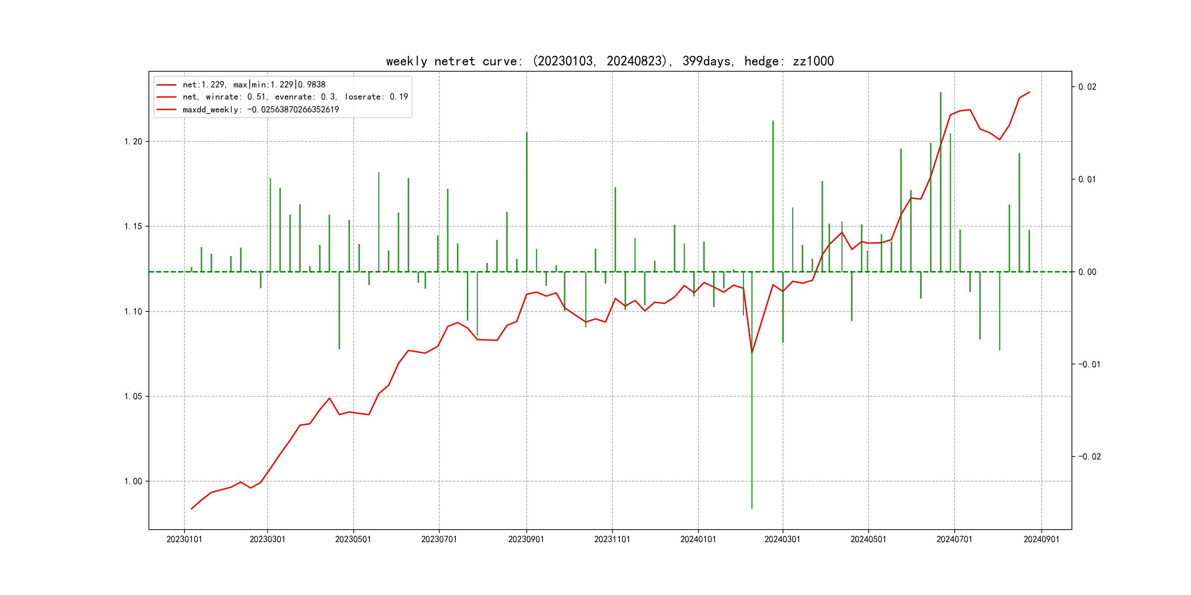
Task: Click the 20231101 x-axis date label
Action: (x=612, y=540)
